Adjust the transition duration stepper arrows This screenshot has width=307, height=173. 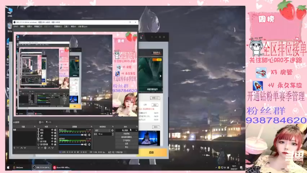pyautogui.click(x=112, y=134)
